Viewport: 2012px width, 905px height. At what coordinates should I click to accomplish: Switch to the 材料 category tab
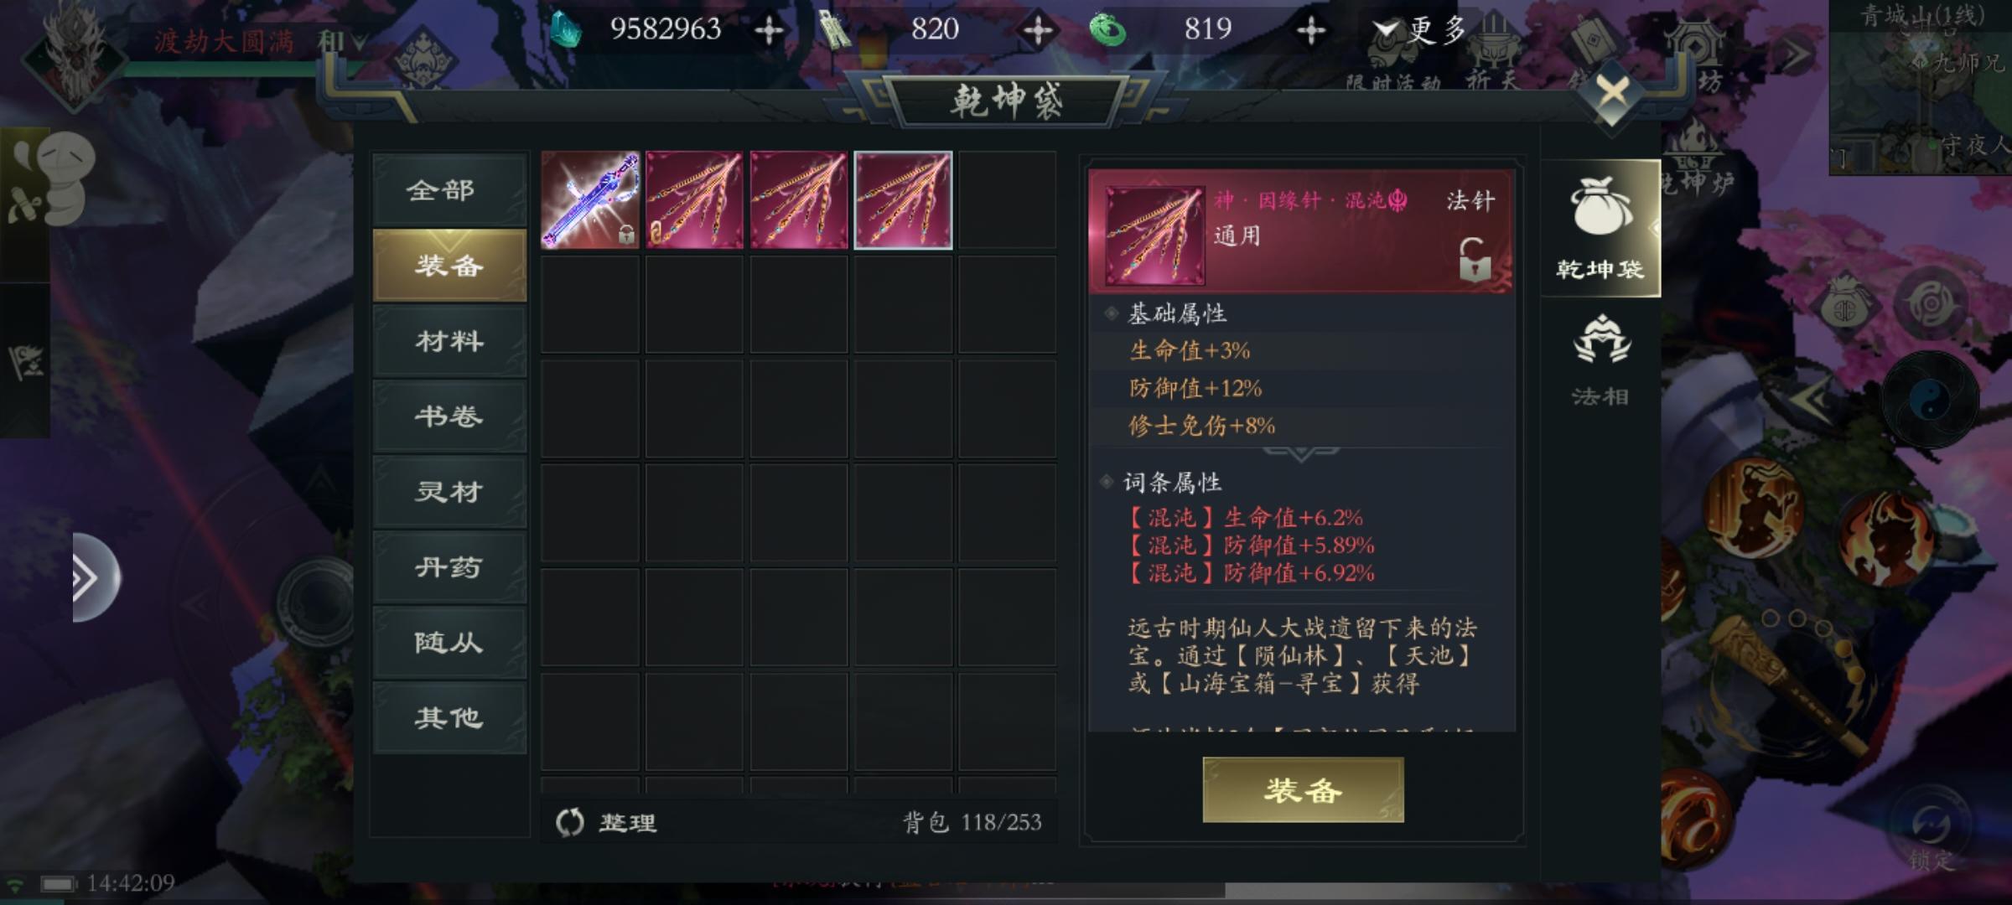point(449,340)
